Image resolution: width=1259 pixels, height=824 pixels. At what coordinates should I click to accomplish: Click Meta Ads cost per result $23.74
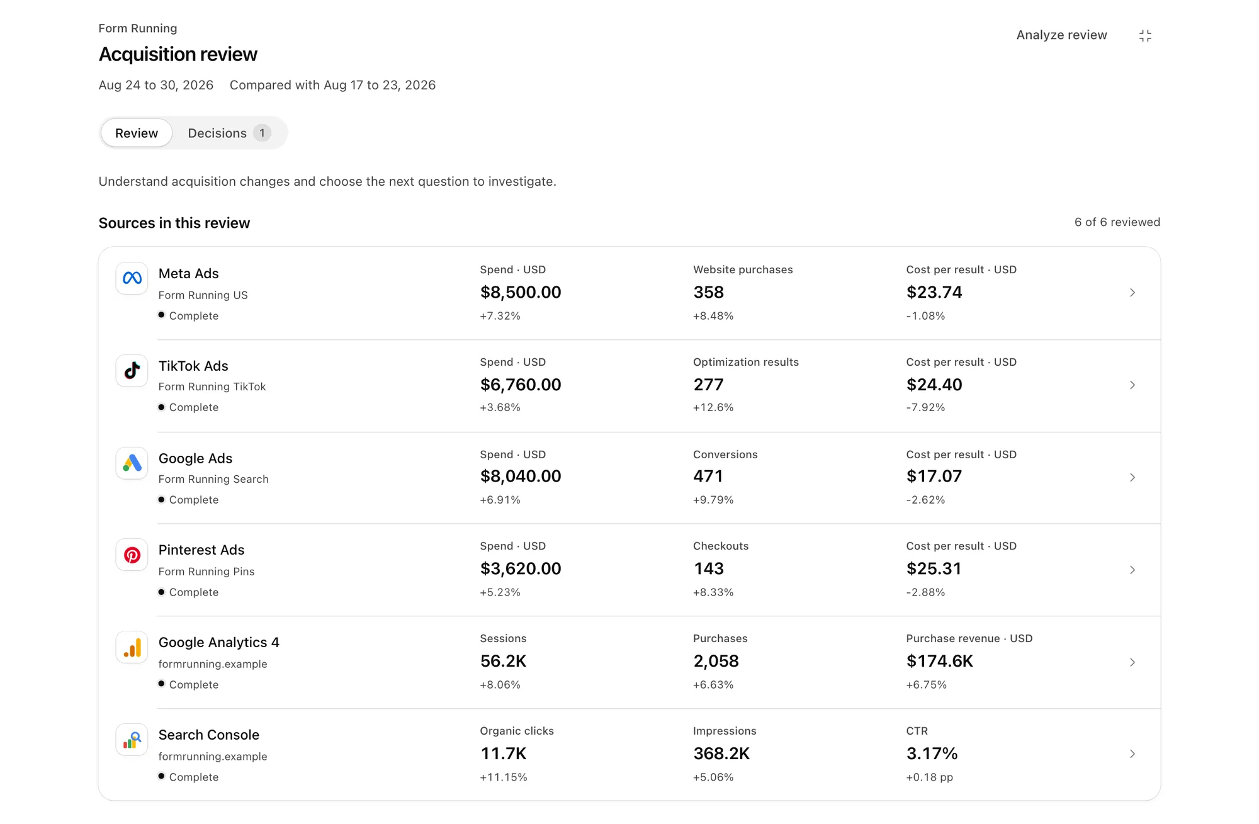tap(934, 293)
